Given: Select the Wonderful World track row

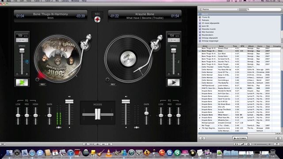Looking at the screenshot, I should coord(239,91).
